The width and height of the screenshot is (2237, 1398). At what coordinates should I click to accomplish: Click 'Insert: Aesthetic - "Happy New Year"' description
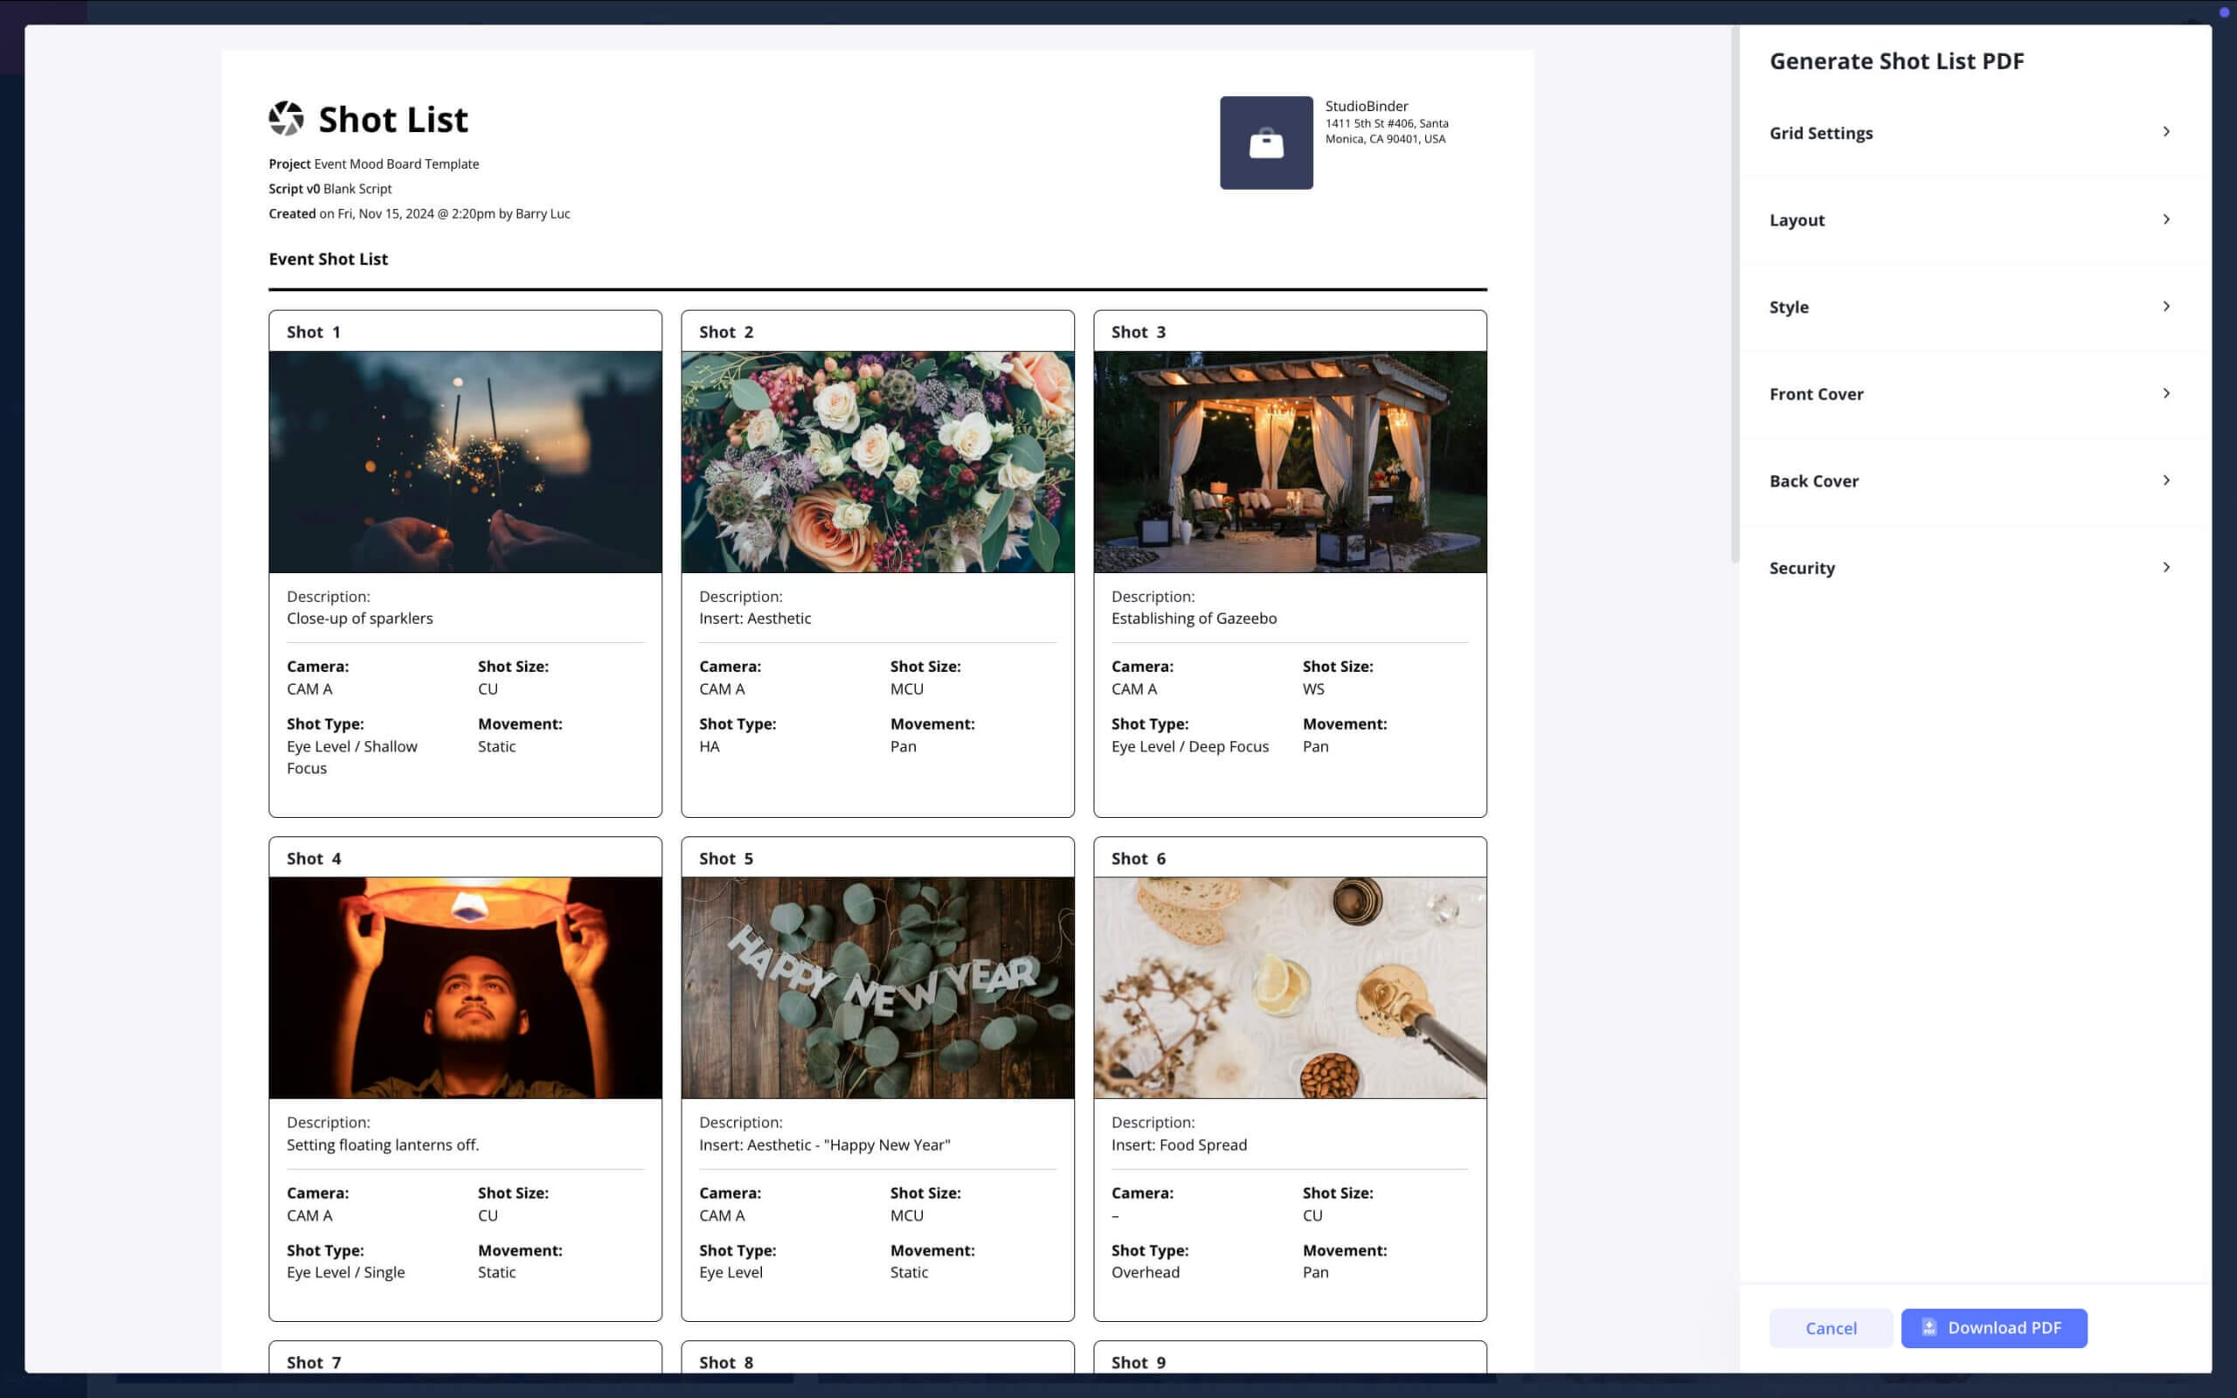tap(825, 1145)
